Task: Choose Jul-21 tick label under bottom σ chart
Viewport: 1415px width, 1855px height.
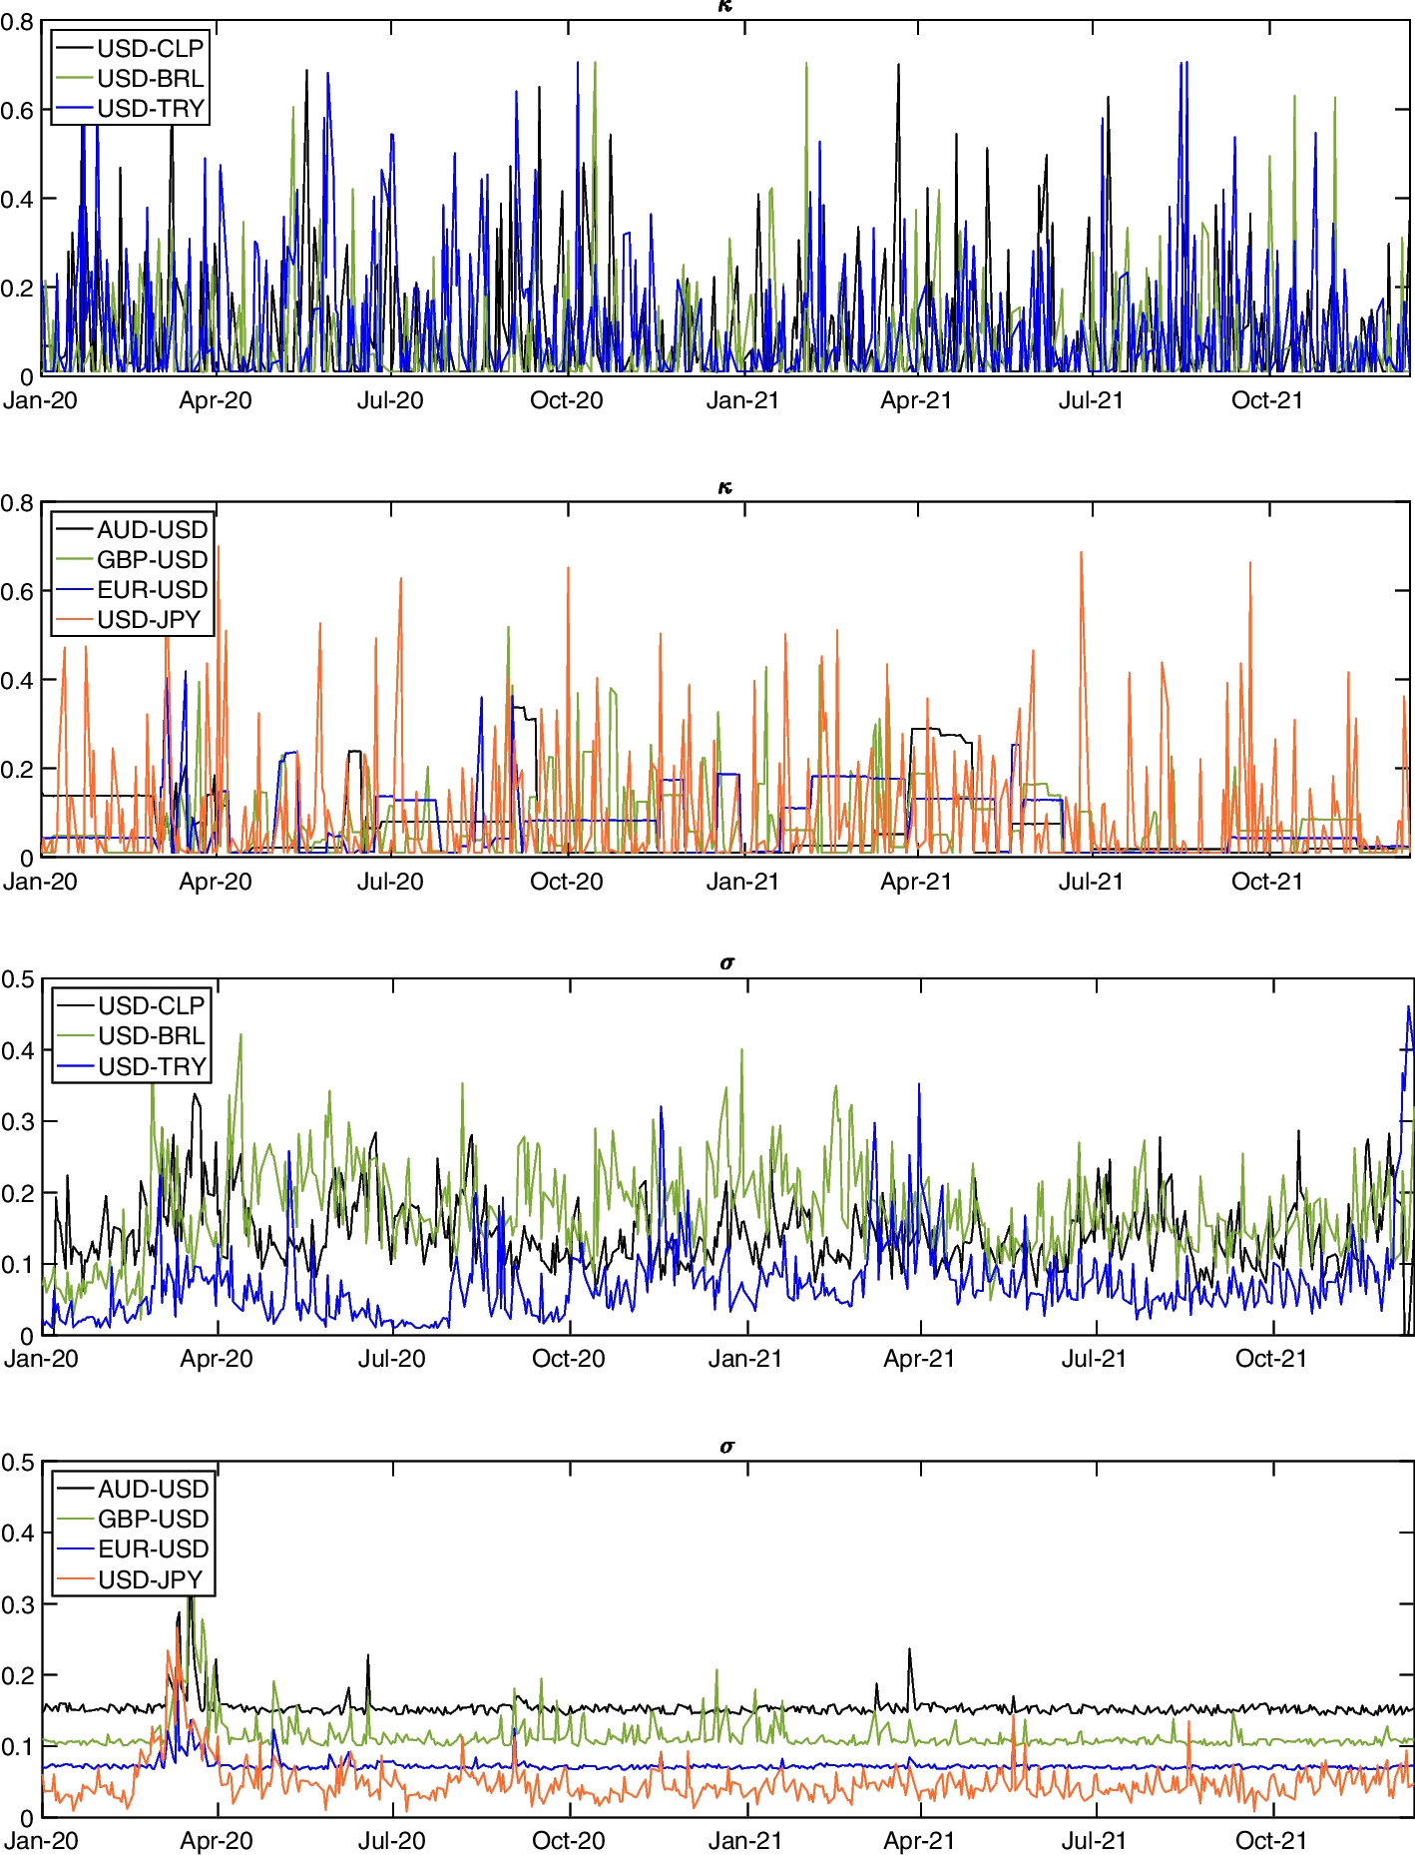Action: 1094,1841
